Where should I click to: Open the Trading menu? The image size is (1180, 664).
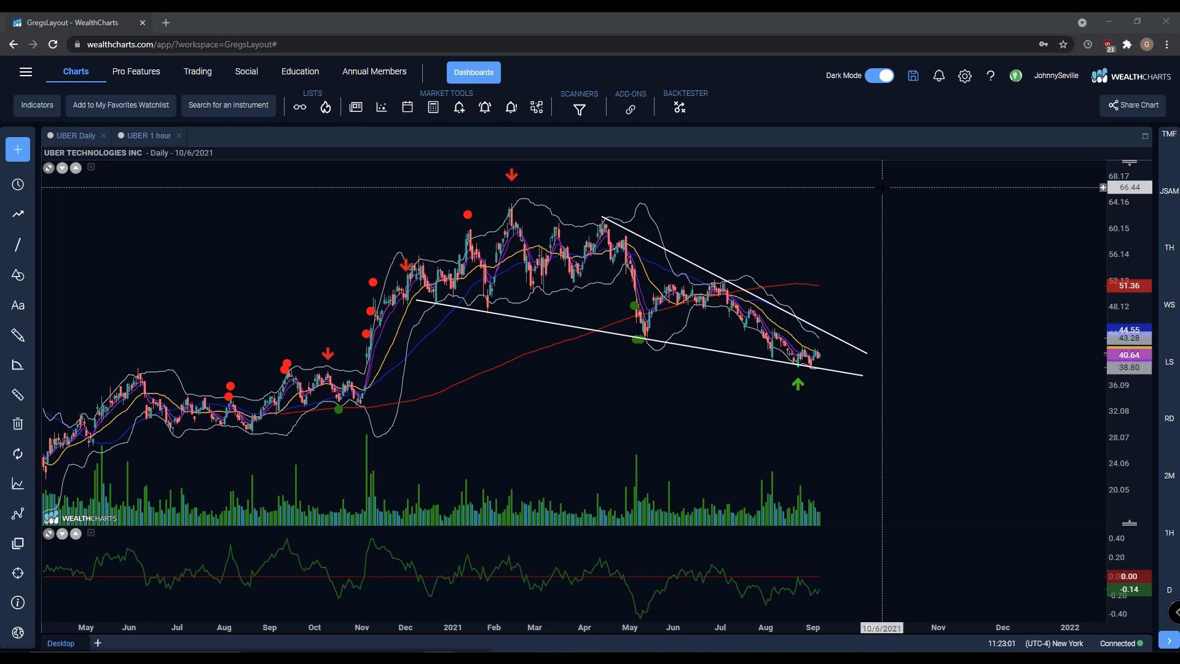coord(197,71)
